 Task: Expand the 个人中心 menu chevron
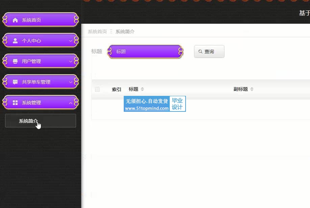pos(70,41)
